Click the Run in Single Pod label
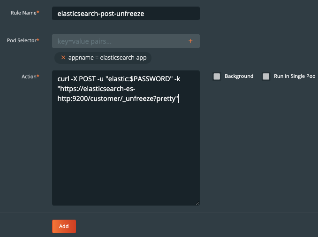The image size is (318, 237). (295, 76)
